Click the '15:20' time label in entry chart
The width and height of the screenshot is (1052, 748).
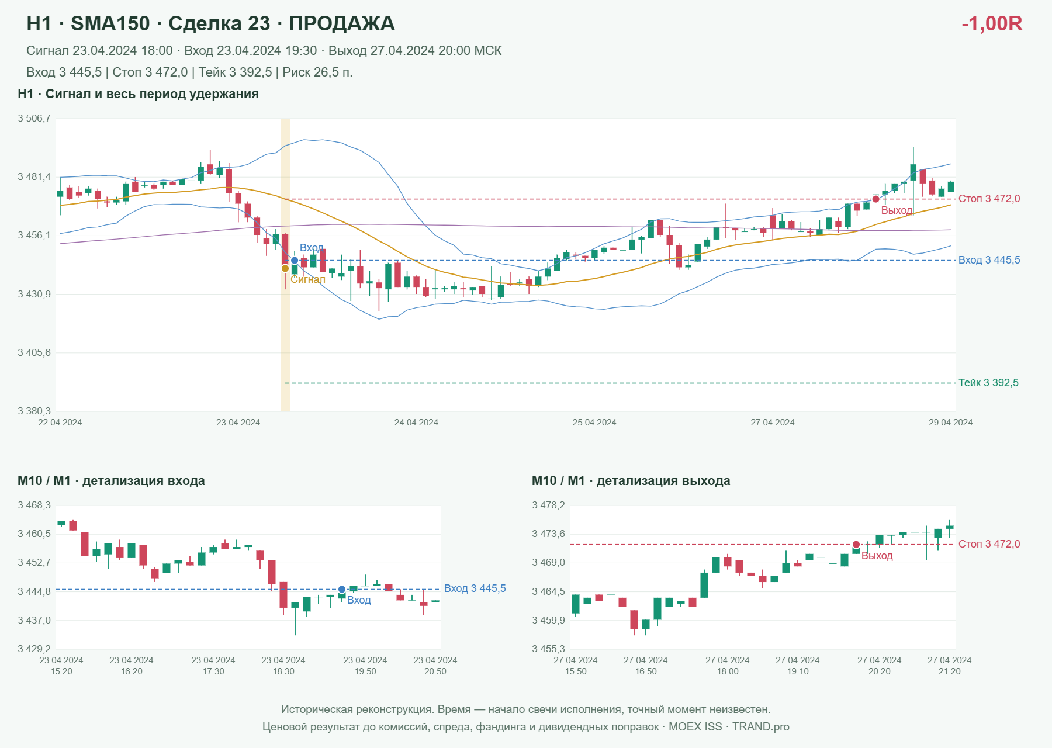tap(61, 671)
